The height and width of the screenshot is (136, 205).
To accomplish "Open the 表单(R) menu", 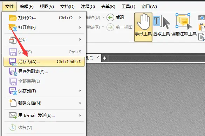I will [x=108, y=6].
